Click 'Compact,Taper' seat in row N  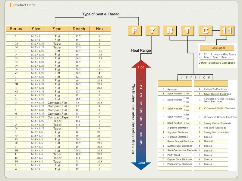[59, 117]
